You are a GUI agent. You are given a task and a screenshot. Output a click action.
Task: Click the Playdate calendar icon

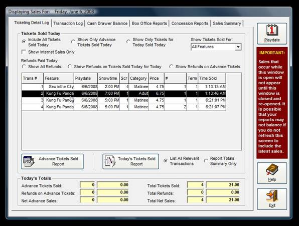point(272,30)
